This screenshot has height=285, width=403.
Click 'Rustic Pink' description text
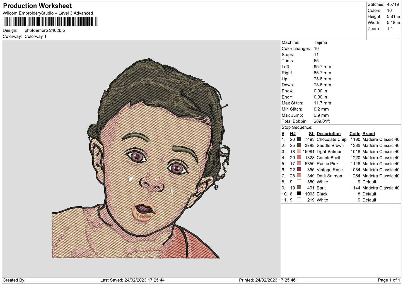click(x=328, y=164)
